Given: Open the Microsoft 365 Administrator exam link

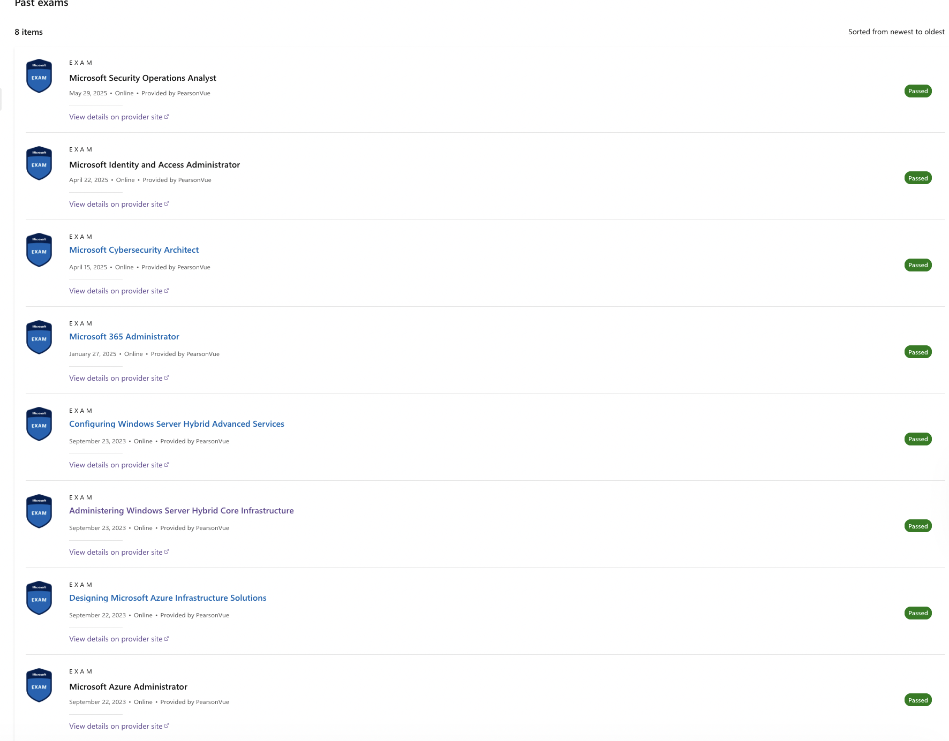Looking at the screenshot, I should pyautogui.click(x=124, y=337).
